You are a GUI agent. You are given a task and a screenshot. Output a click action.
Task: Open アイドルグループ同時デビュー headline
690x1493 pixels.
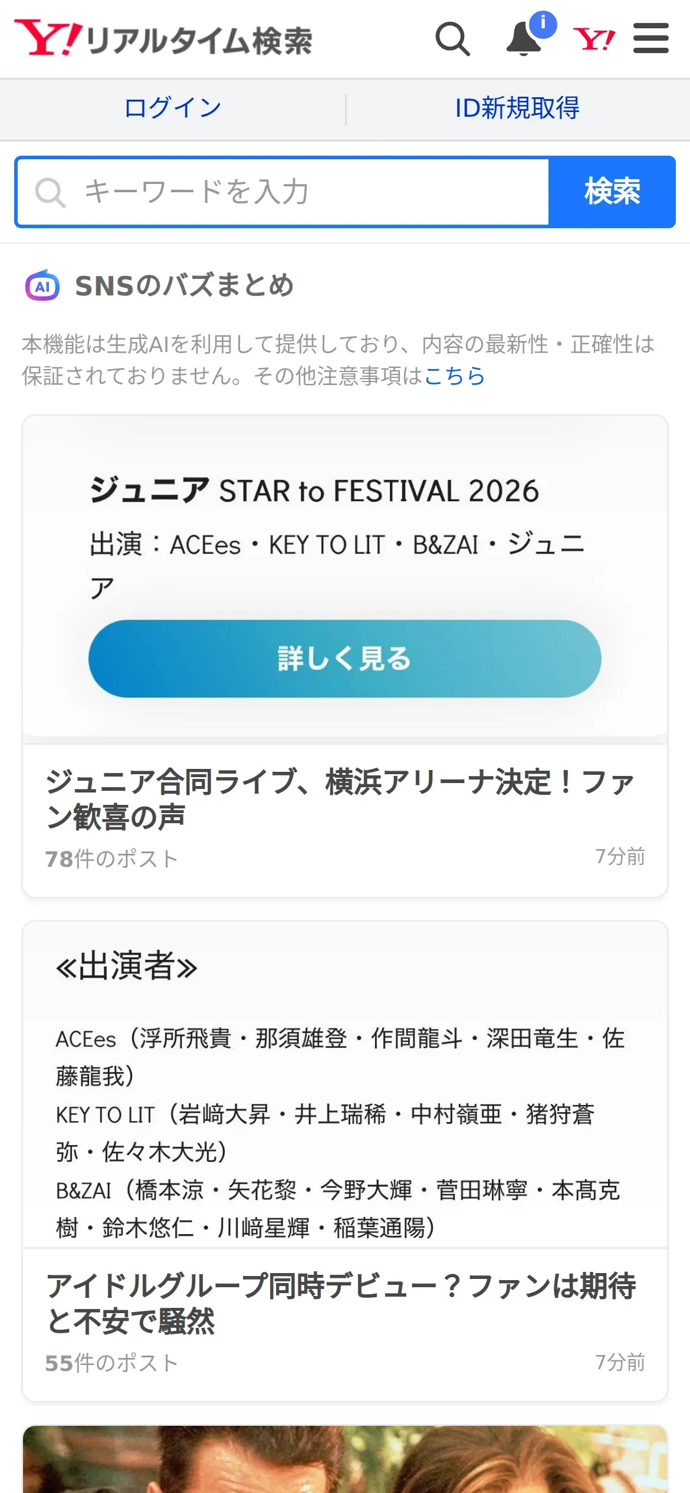341,1303
